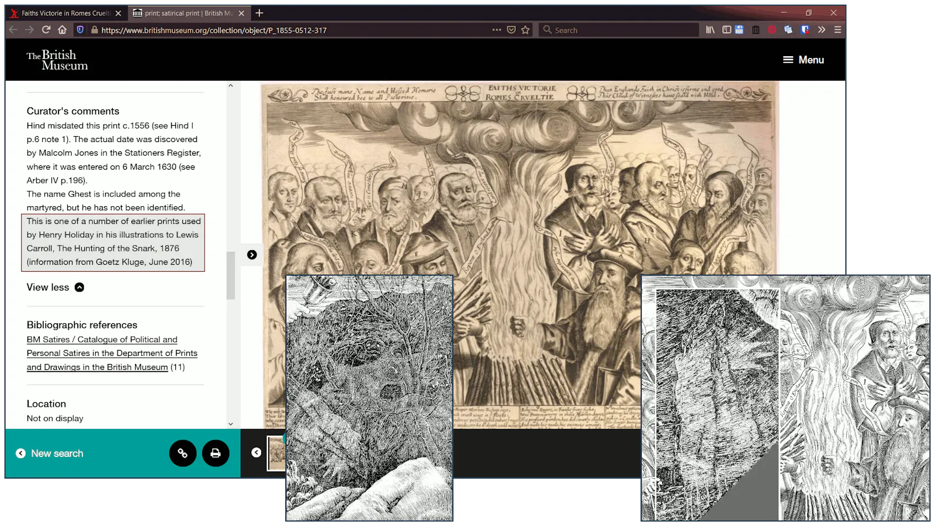Viewport: 935px width, 526px height.
Task: Click the Bibliographic references heading
Action: tap(82, 325)
